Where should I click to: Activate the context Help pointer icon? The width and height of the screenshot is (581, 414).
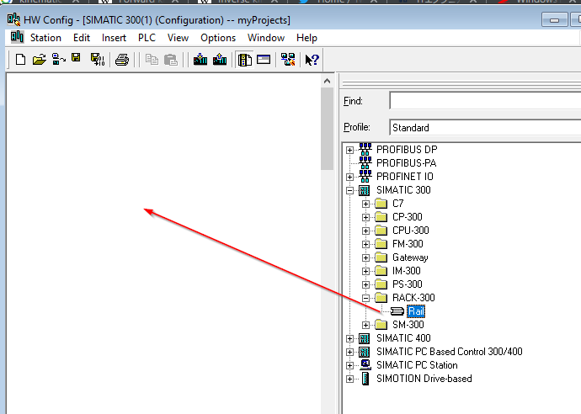pos(312,59)
